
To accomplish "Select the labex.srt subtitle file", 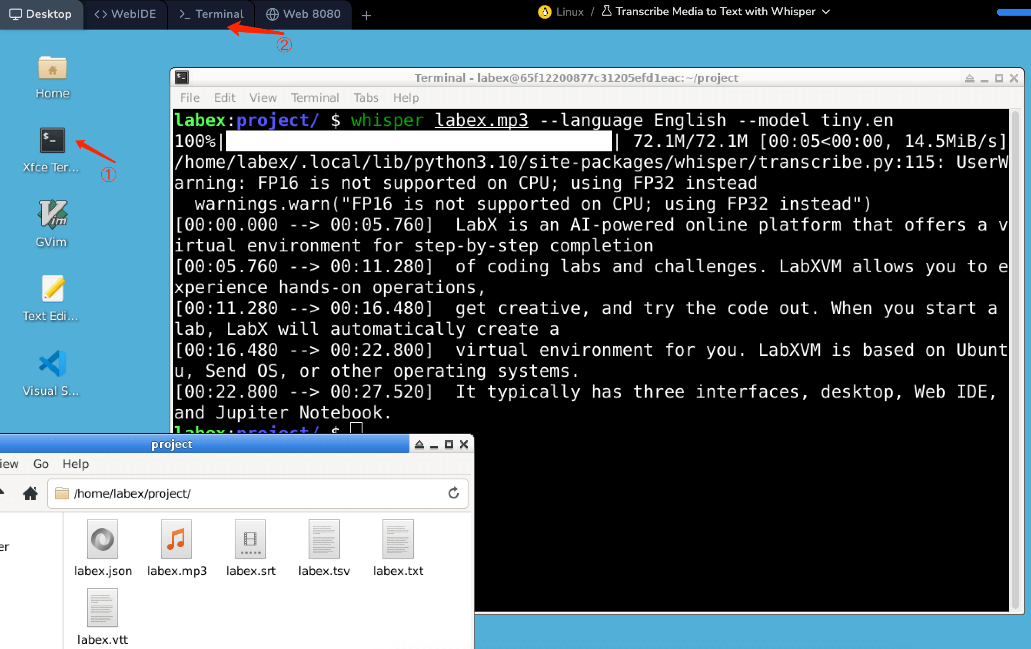I will click(250, 539).
